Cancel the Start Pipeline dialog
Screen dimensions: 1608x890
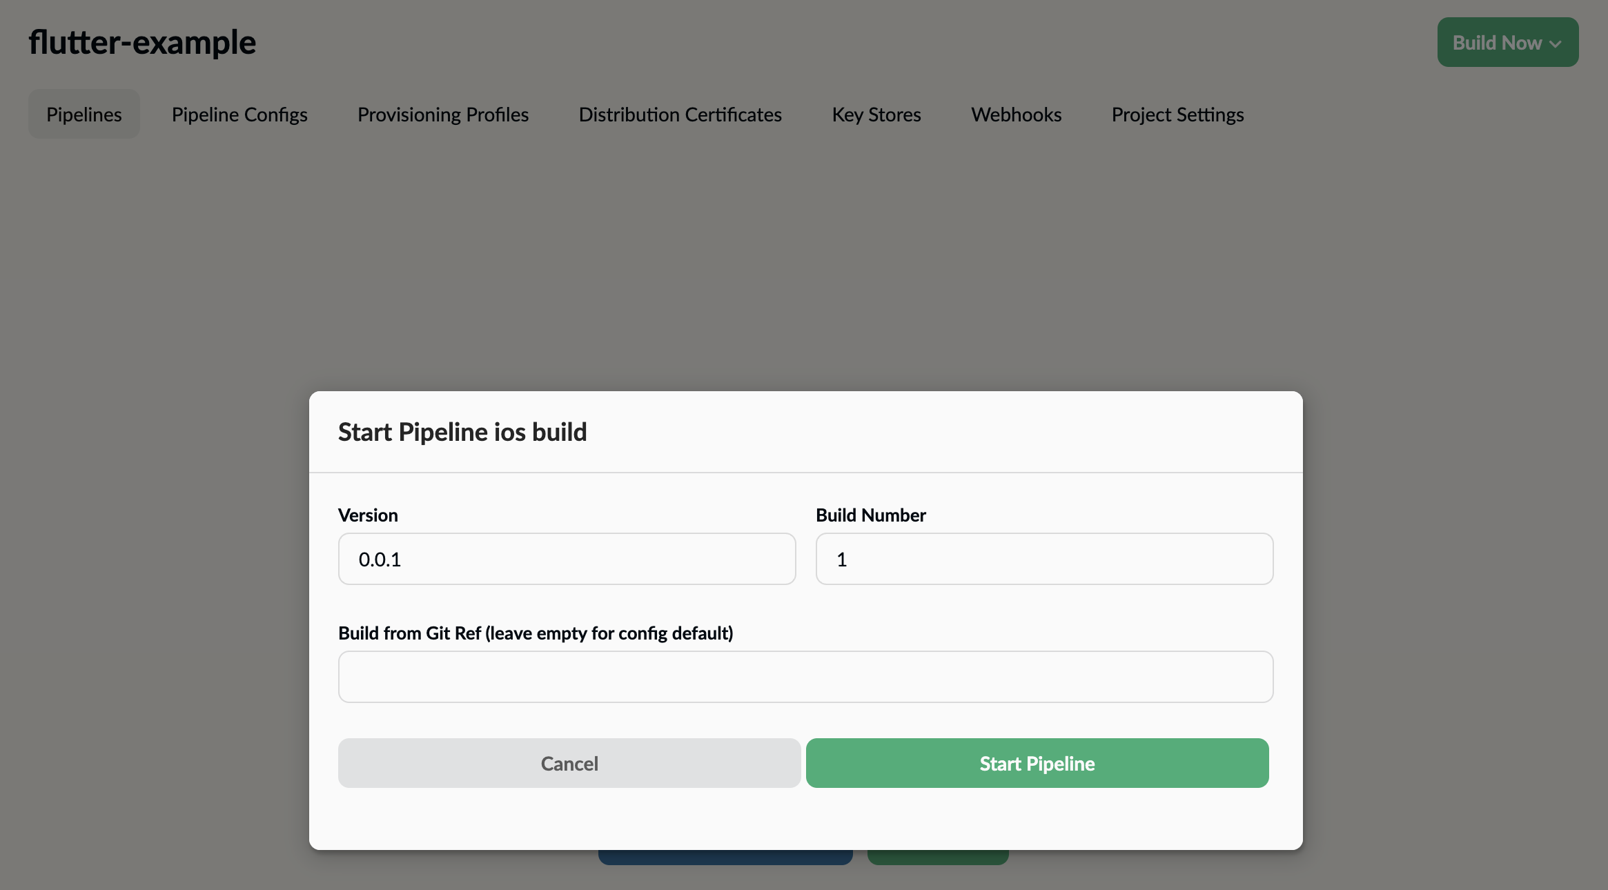point(569,763)
